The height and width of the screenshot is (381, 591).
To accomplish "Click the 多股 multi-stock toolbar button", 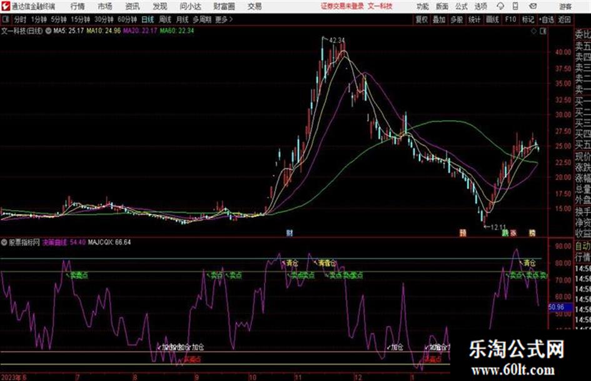I will tap(457, 19).
